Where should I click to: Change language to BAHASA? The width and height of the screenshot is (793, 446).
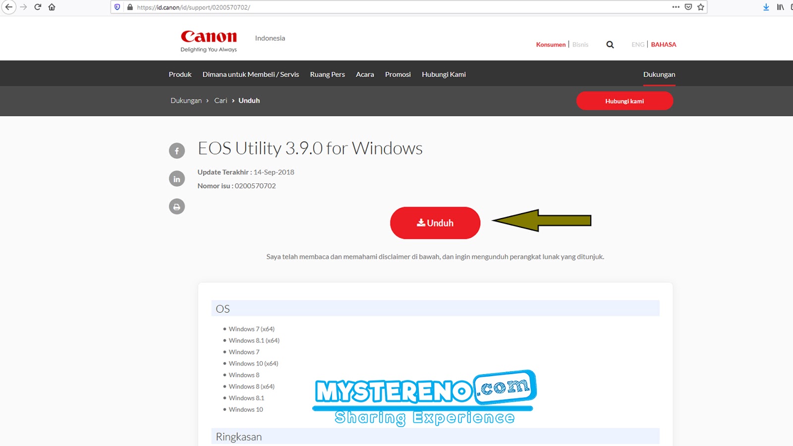pos(664,45)
